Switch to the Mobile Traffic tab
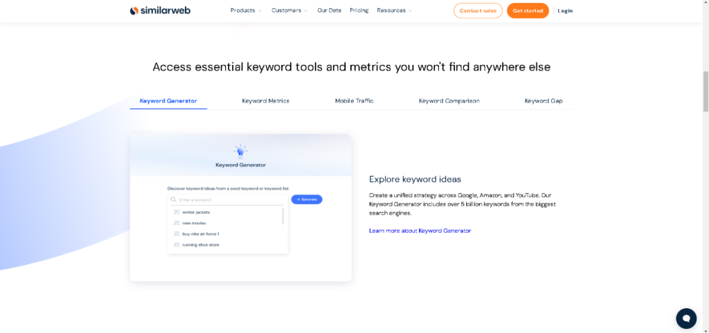 click(354, 101)
